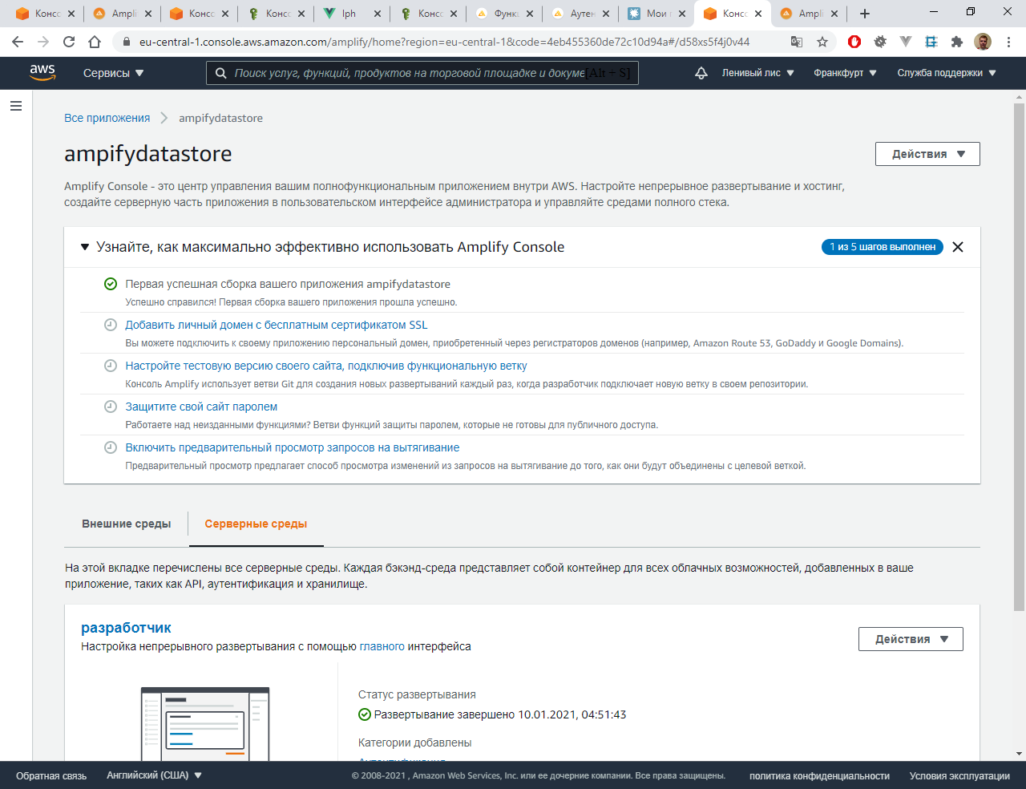The image size is (1026, 789).
Task: Switch to the 'Мои' browser tab
Action: (x=656, y=14)
